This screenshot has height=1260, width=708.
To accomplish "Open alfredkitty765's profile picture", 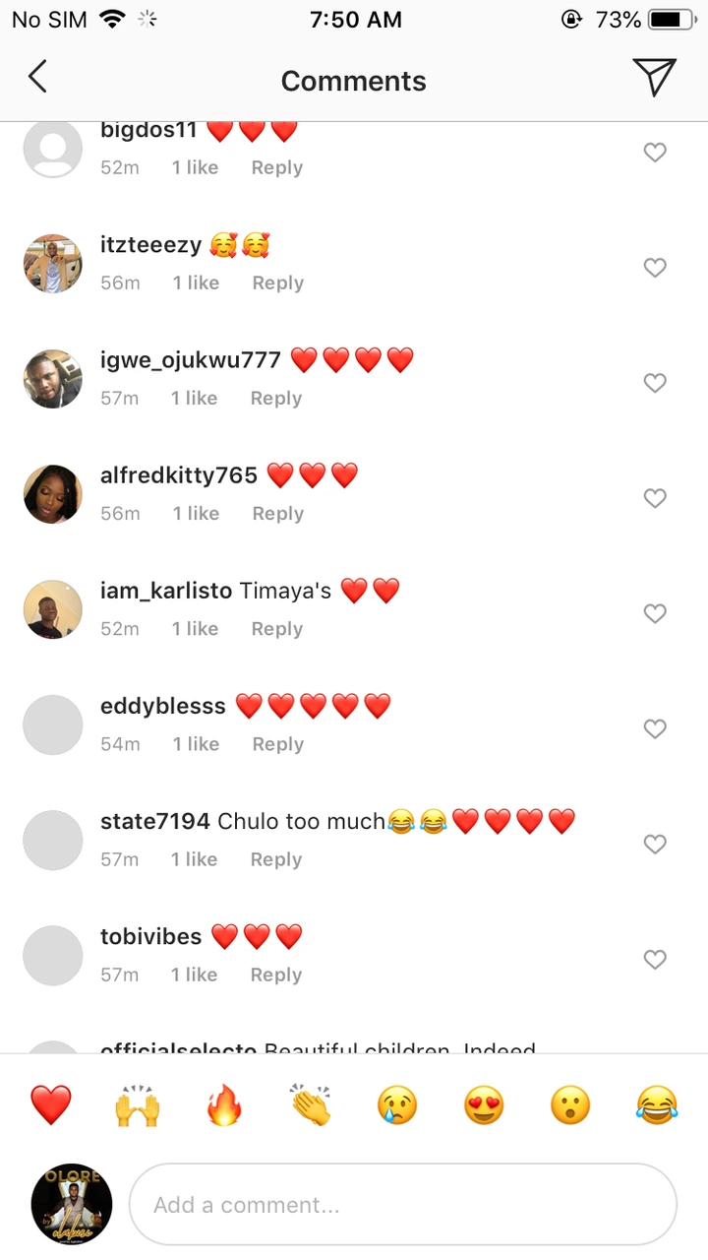I will tap(53, 494).
